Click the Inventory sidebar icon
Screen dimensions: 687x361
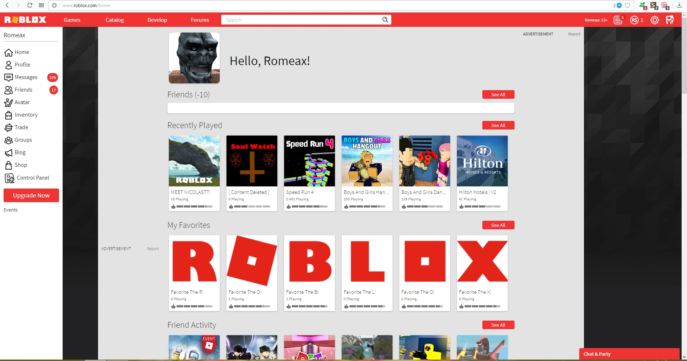click(9, 115)
